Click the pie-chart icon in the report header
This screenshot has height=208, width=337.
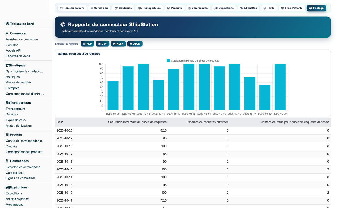[63, 24]
